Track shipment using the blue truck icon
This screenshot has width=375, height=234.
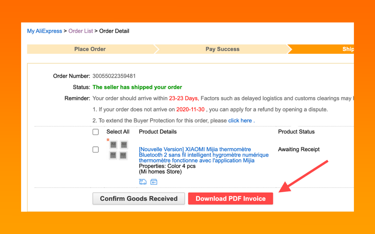coord(143,182)
